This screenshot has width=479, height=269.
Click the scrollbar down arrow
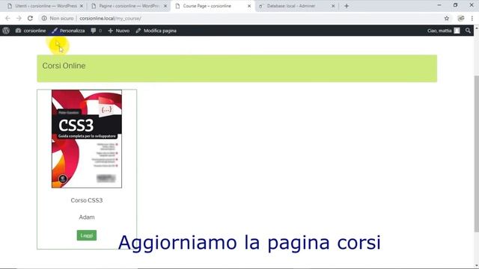pos(477,266)
